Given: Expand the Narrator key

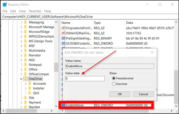Looking at the screenshot, I should click(21, 55).
